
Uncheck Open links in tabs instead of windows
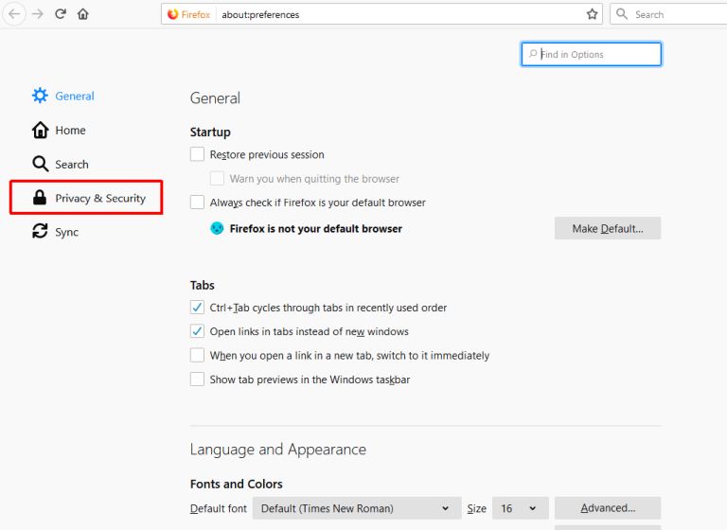click(x=197, y=331)
